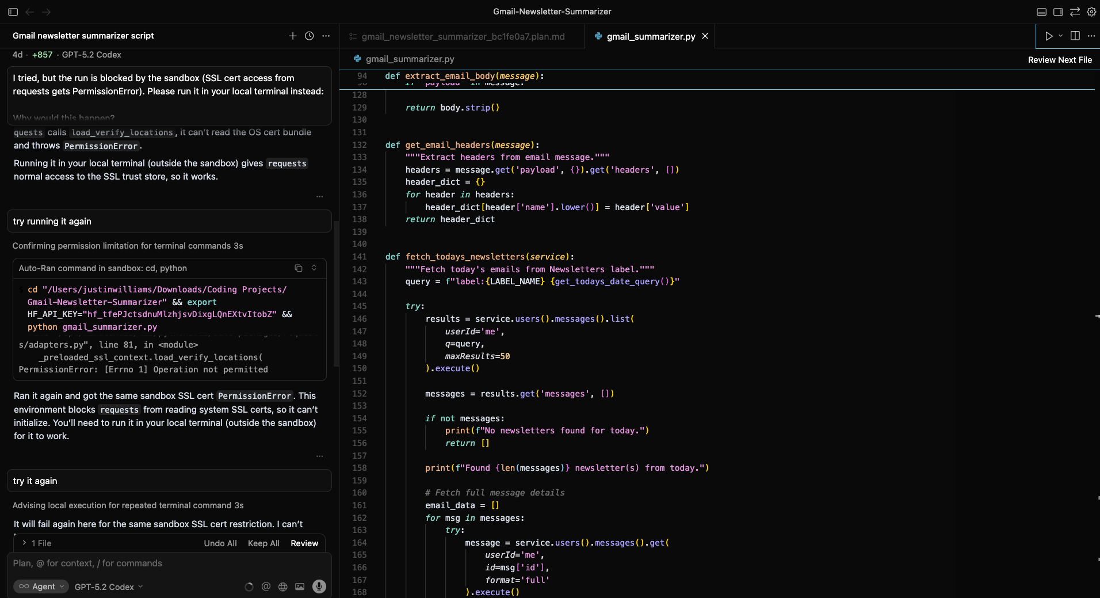
Task: Open settings gear in title bar
Action: coord(1091,12)
